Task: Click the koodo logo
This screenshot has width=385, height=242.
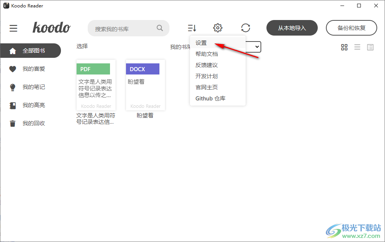Action: click(51, 27)
